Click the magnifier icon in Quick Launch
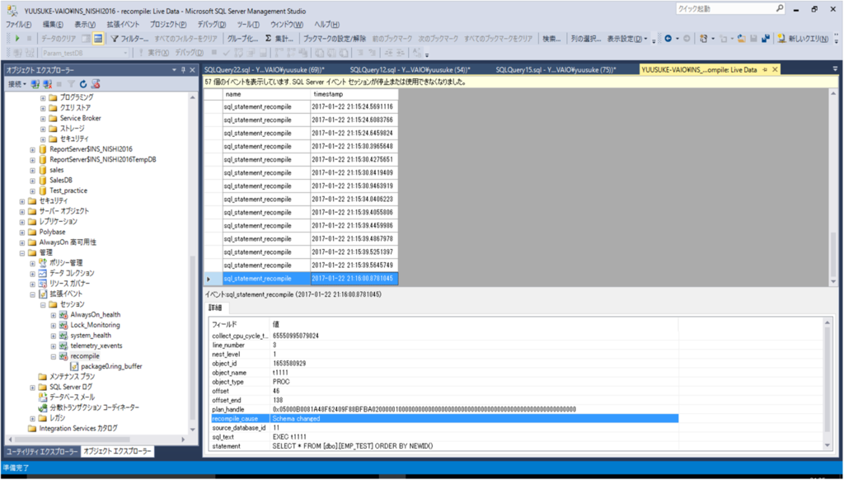 780,8
